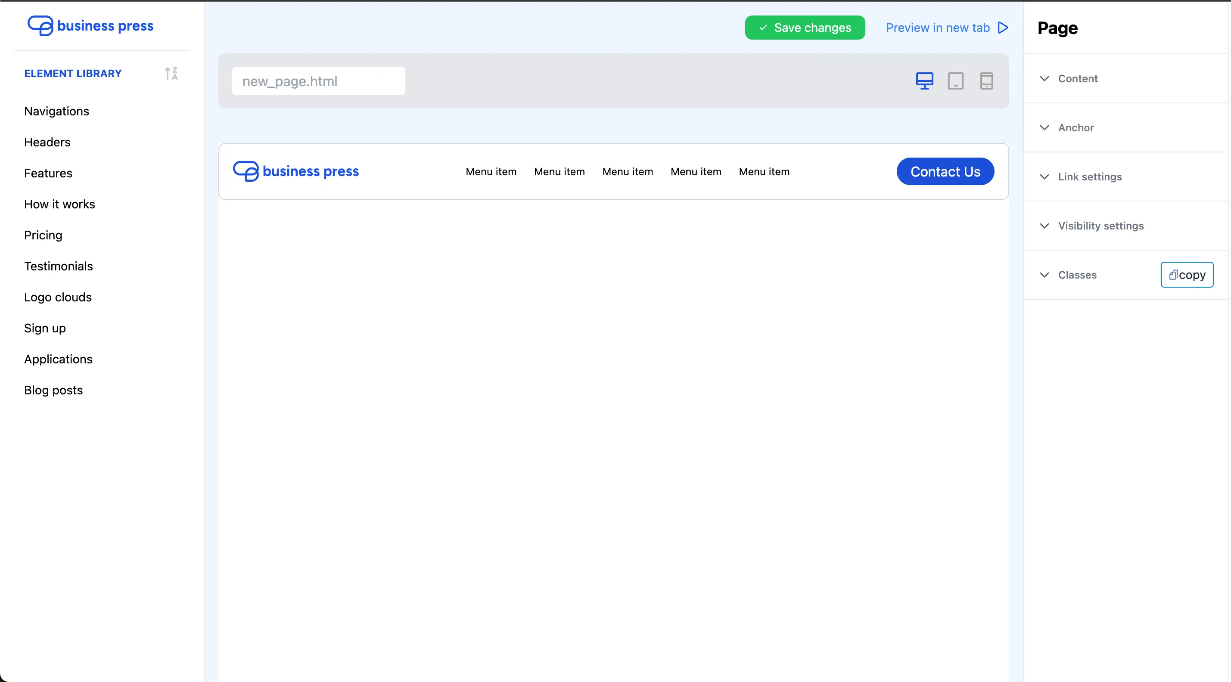Open the Testimonials element category
This screenshot has height=682, width=1231.
pyautogui.click(x=58, y=266)
